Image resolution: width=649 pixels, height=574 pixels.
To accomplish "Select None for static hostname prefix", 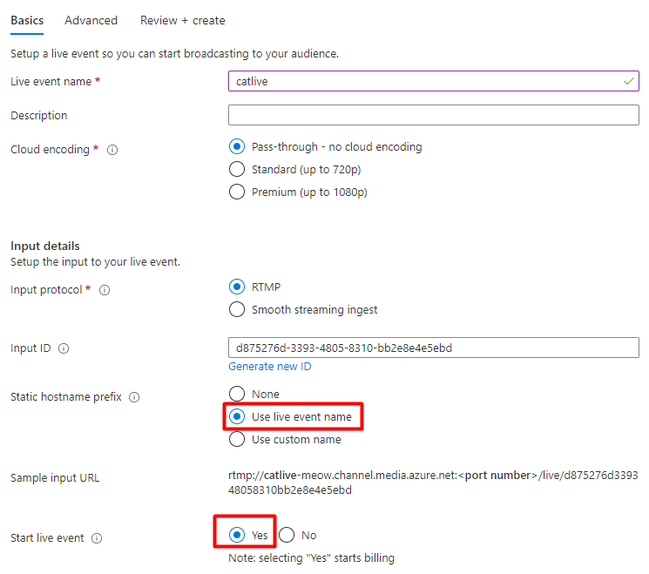I will [x=236, y=394].
